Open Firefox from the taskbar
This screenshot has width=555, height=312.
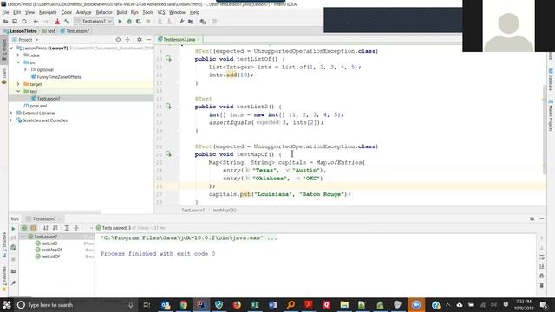(237, 305)
